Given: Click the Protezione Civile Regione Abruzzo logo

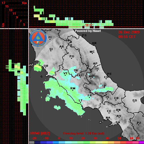Looking at the screenshot, I should pos(38,38).
